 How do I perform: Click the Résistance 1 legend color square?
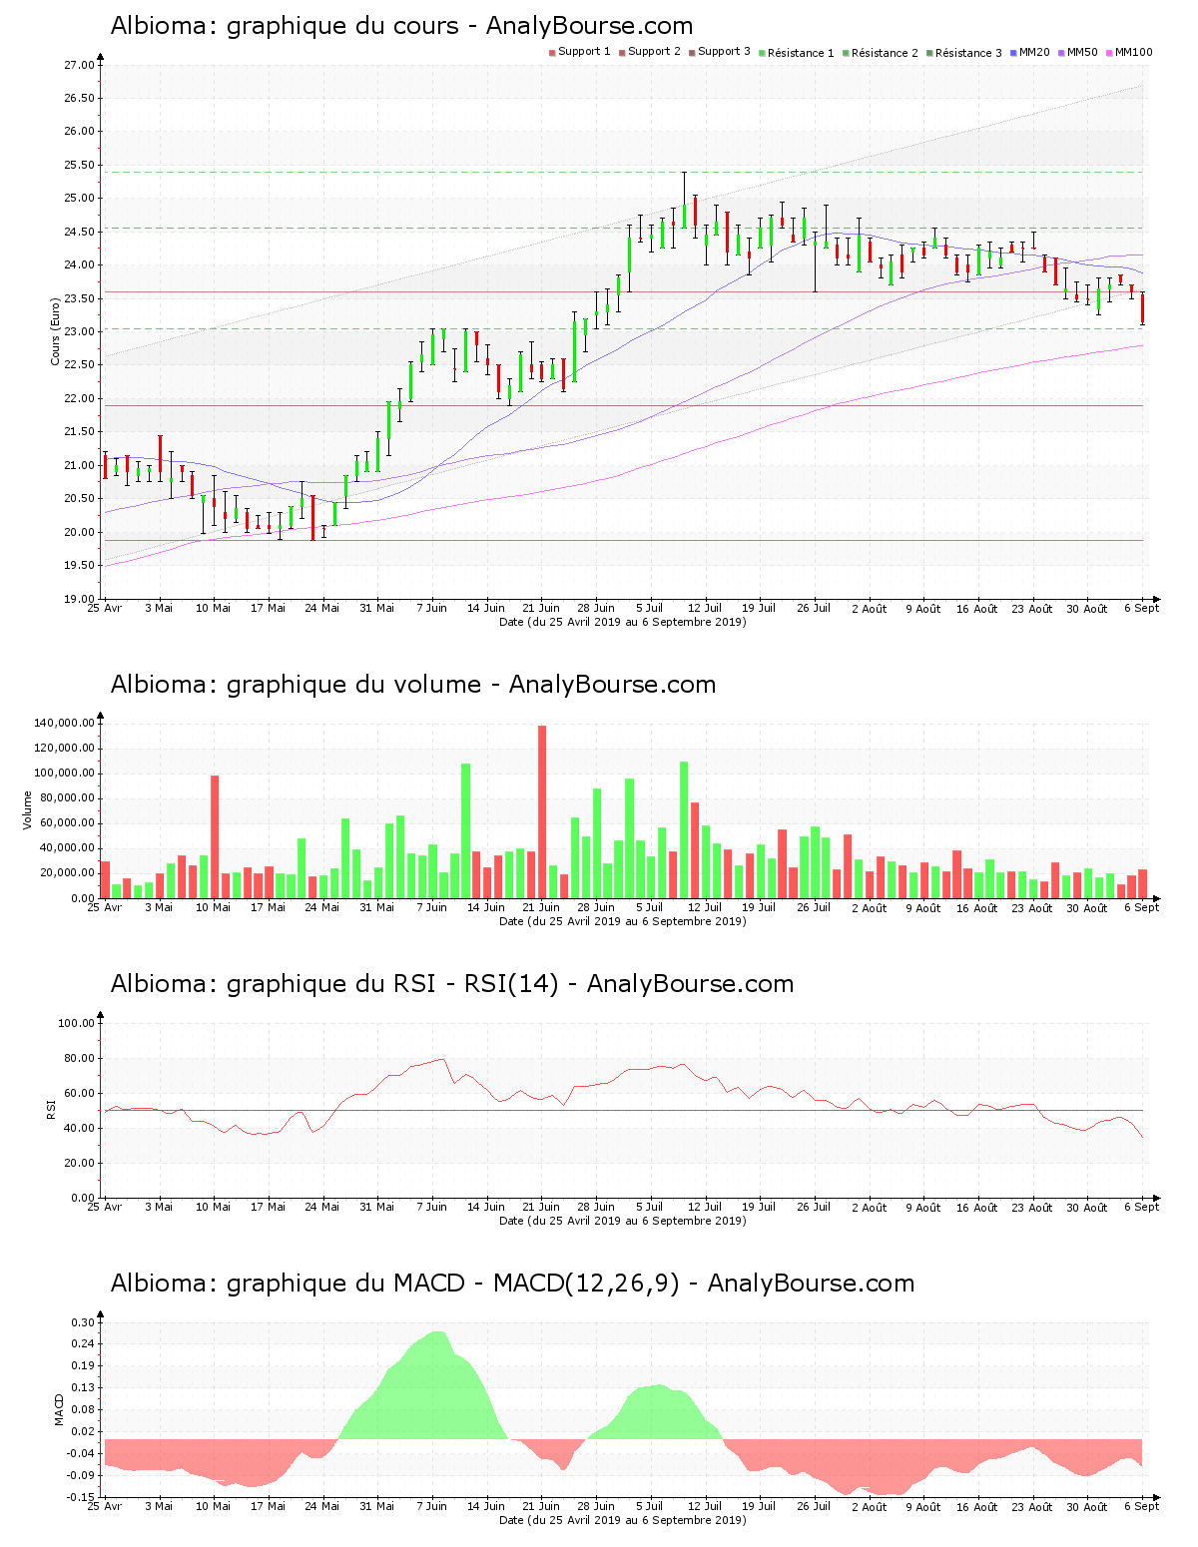pos(762,53)
